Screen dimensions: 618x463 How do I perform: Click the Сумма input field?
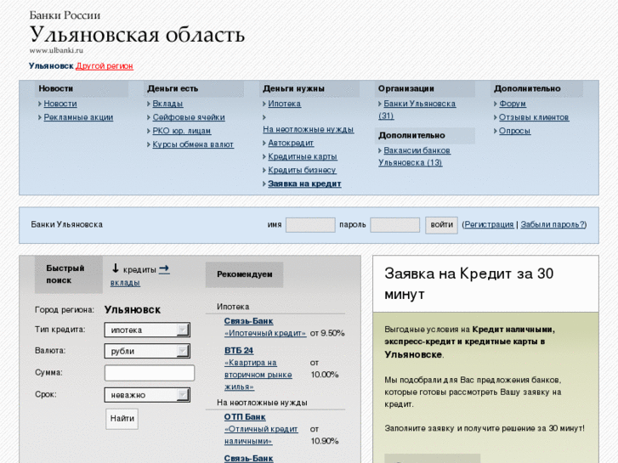pos(150,373)
